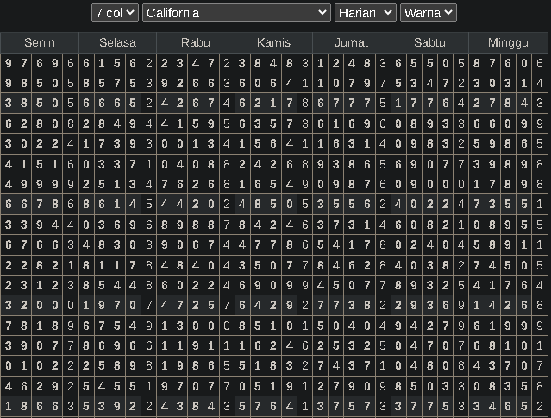The width and height of the screenshot is (551, 418).
Task: Open the 7 col column count dropdown
Action: click(x=115, y=13)
